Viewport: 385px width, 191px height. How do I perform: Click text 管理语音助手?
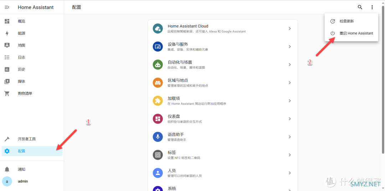click(177, 140)
